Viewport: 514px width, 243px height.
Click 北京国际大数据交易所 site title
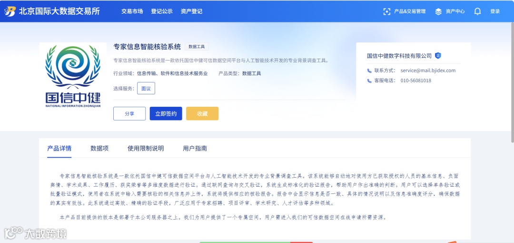click(59, 11)
